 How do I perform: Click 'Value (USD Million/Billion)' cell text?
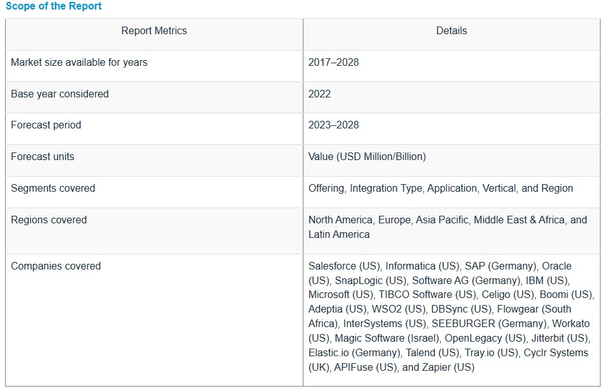pyautogui.click(x=367, y=156)
